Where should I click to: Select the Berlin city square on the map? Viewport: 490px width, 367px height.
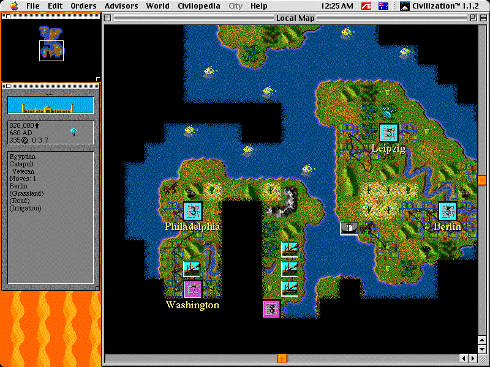(x=448, y=211)
